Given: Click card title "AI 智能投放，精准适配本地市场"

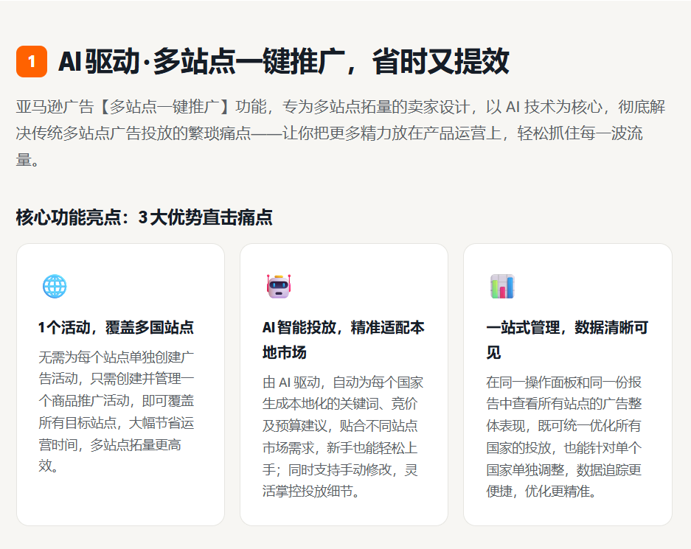Looking at the screenshot, I should pos(344,340).
